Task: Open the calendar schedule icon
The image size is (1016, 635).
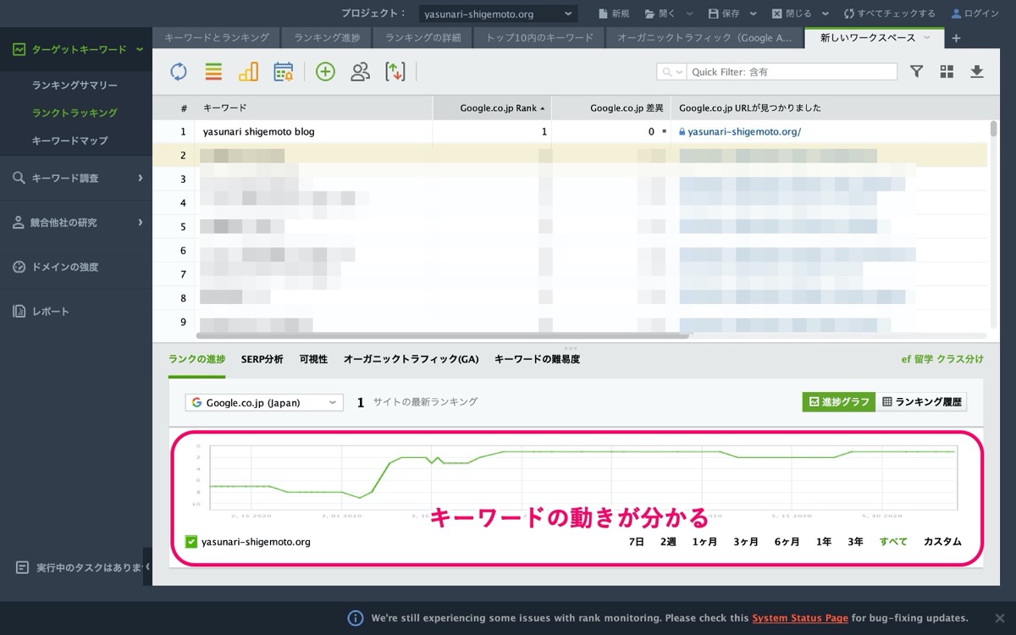Action: click(x=284, y=72)
